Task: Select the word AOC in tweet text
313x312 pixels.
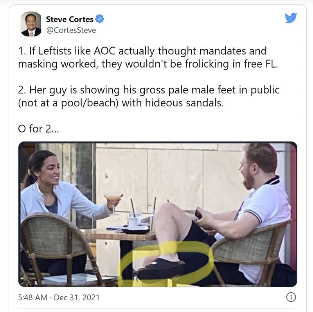Action: pos(104,51)
